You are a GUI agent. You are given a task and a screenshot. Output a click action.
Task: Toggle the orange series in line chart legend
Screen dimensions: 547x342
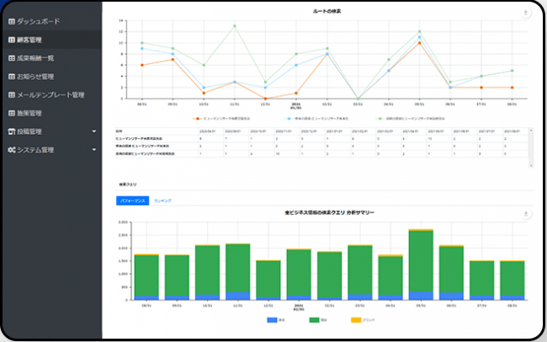221,119
